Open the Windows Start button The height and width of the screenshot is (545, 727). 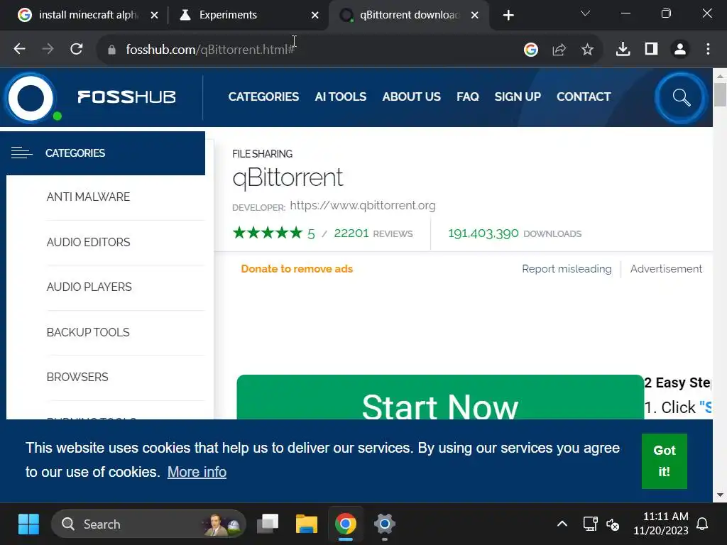coord(28,524)
